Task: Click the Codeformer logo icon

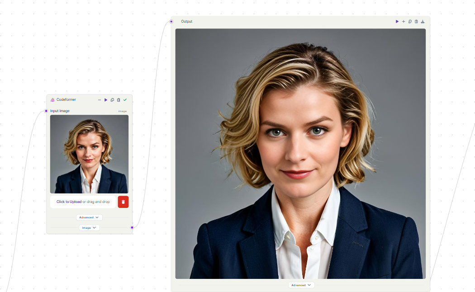Action: pos(52,100)
